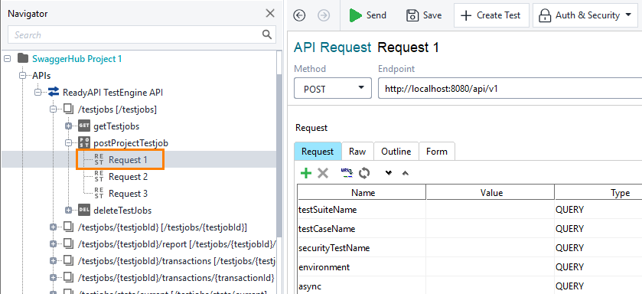Switch to the Raw tab
Viewport: 642px width, 294px height.
(x=357, y=152)
